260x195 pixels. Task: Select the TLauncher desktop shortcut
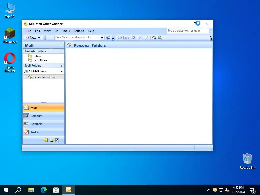pyautogui.click(x=10, y=36)
